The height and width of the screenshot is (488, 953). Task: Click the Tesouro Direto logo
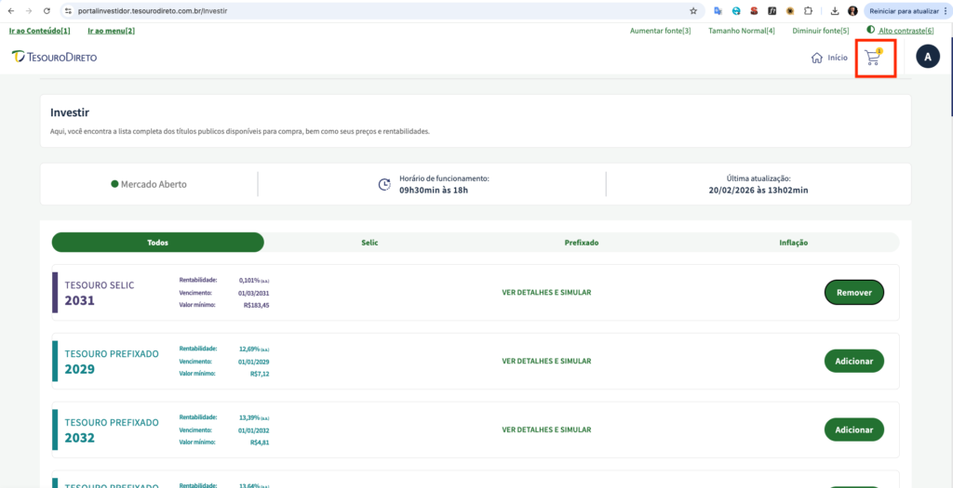coord(54,58)
